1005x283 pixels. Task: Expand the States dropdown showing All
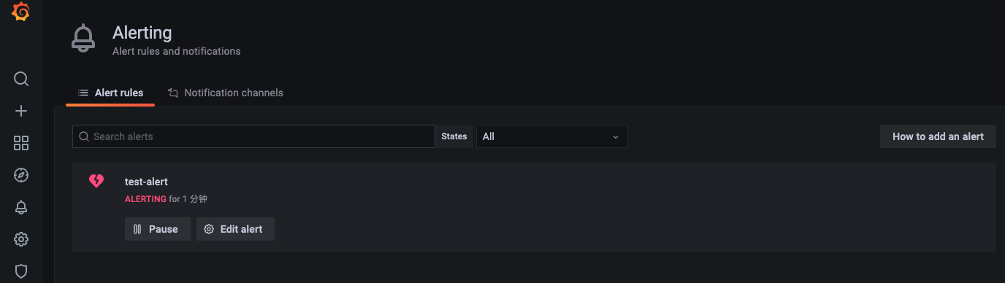551,136
